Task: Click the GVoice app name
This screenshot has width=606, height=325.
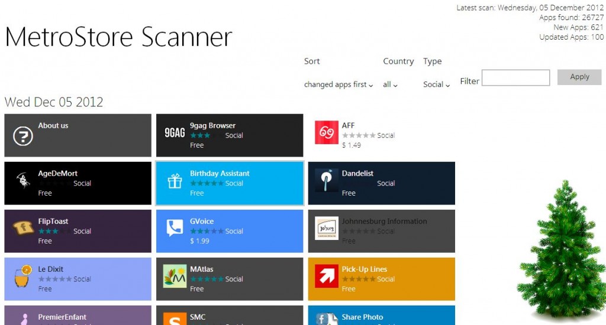Action: [x=202, y=221]
